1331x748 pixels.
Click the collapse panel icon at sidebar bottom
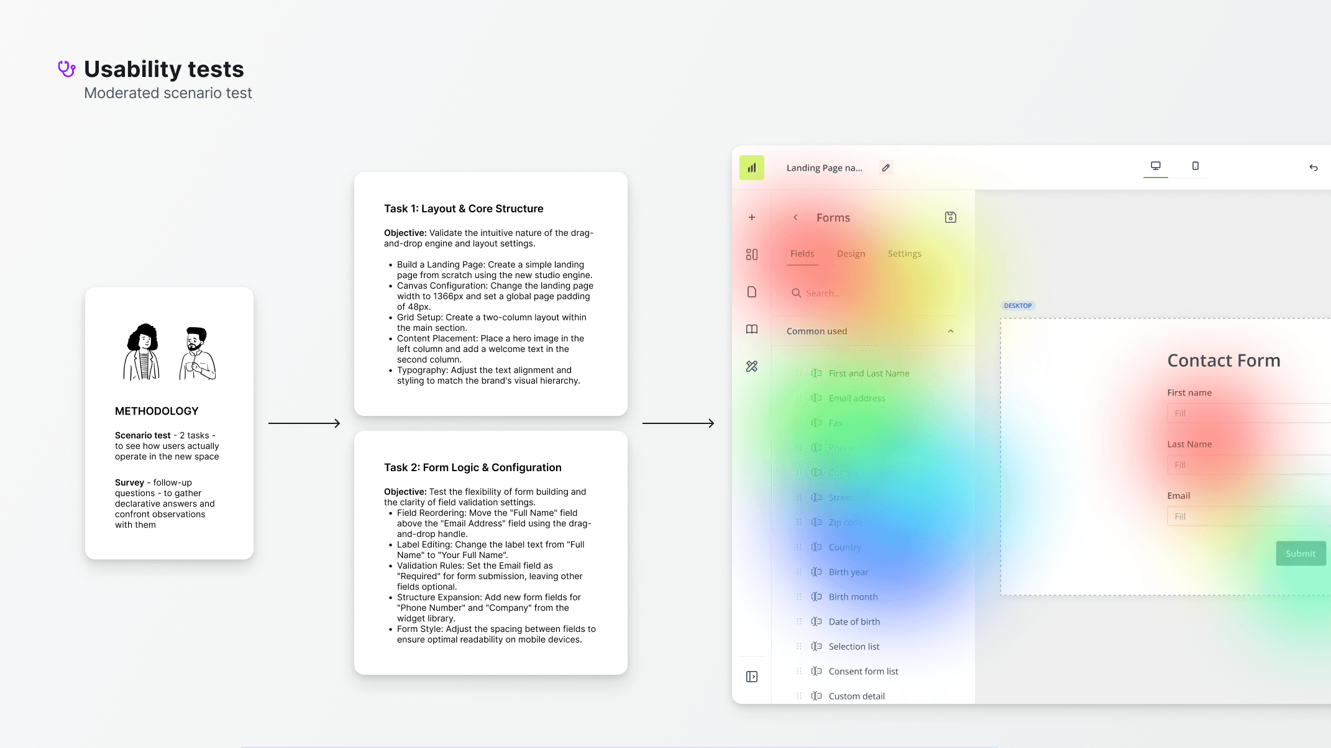pyautogui.click(x=752, y=677)
